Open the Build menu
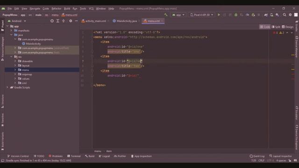The image size is (299, 168). coord(67,8)
